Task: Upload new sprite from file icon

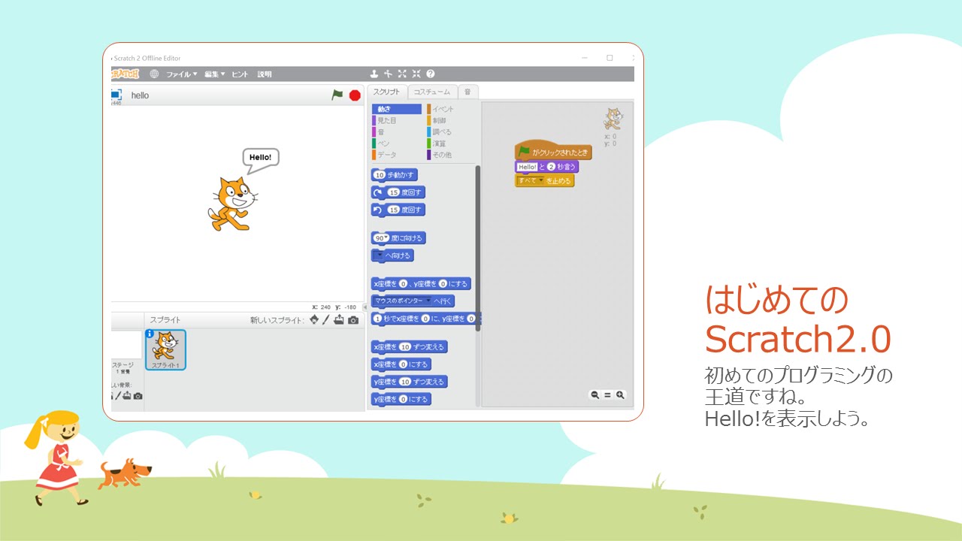Action: 339,320
